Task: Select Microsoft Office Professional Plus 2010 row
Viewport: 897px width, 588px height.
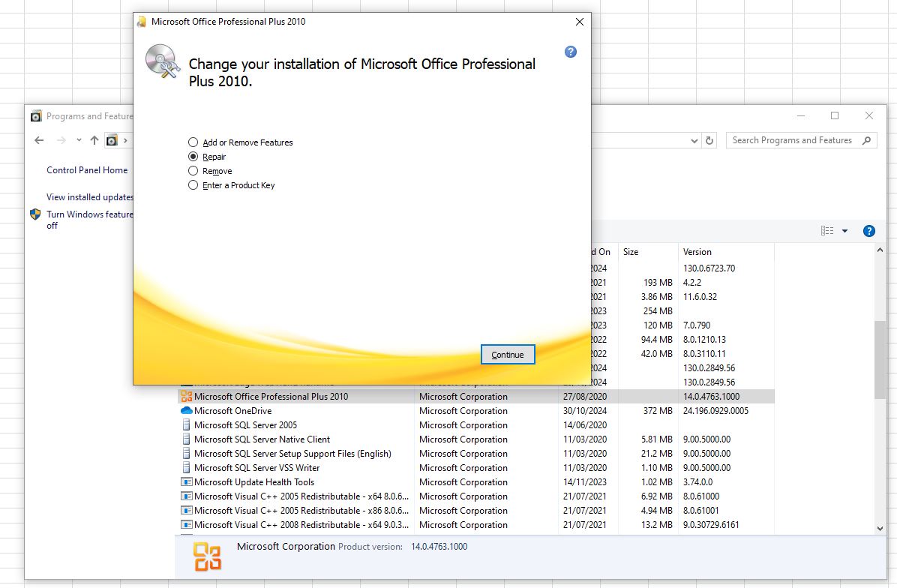Action: point(476,397)
